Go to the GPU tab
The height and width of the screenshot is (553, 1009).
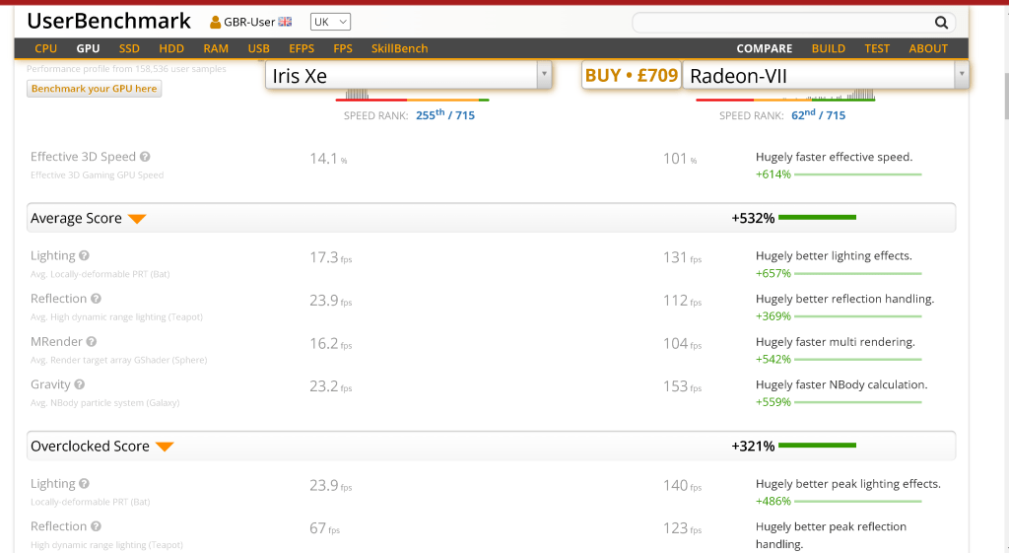[x=88, y=48]
